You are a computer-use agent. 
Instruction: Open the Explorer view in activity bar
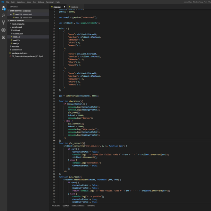4,8
